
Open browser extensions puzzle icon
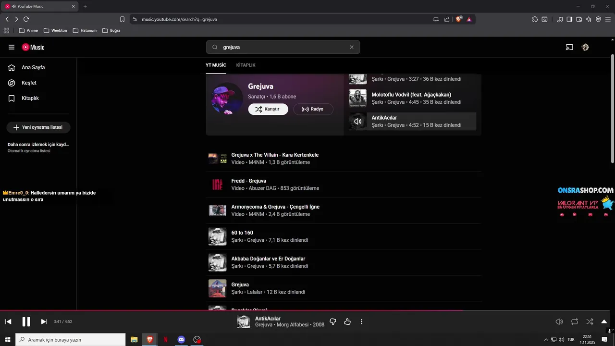point(535,19)
